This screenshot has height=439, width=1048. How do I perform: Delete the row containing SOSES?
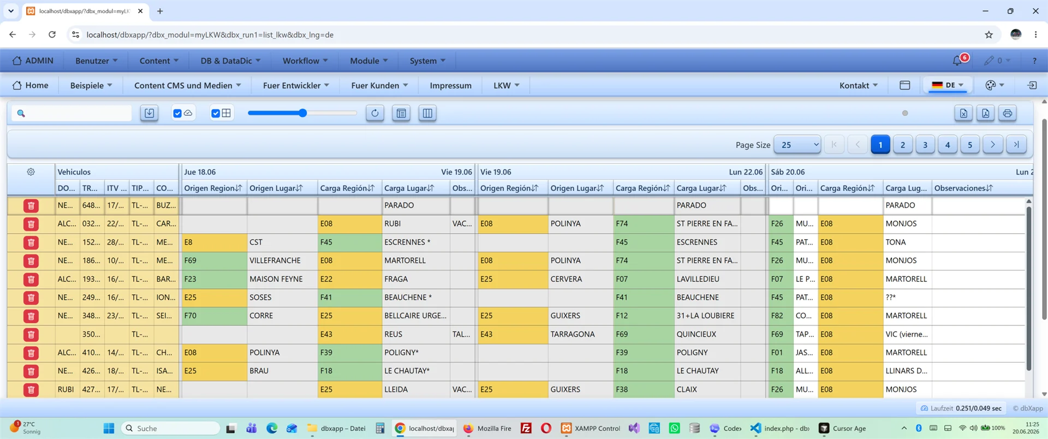tap(31, 298)
